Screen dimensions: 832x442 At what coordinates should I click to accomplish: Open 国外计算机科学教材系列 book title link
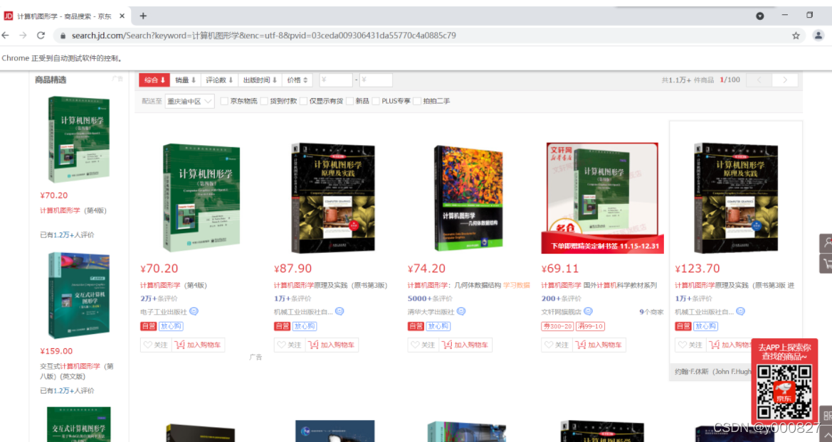(x=599, y=285)
